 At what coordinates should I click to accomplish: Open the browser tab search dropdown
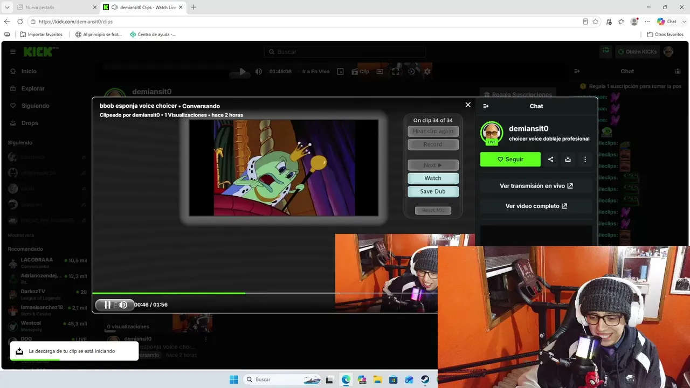tap(7, 7)
